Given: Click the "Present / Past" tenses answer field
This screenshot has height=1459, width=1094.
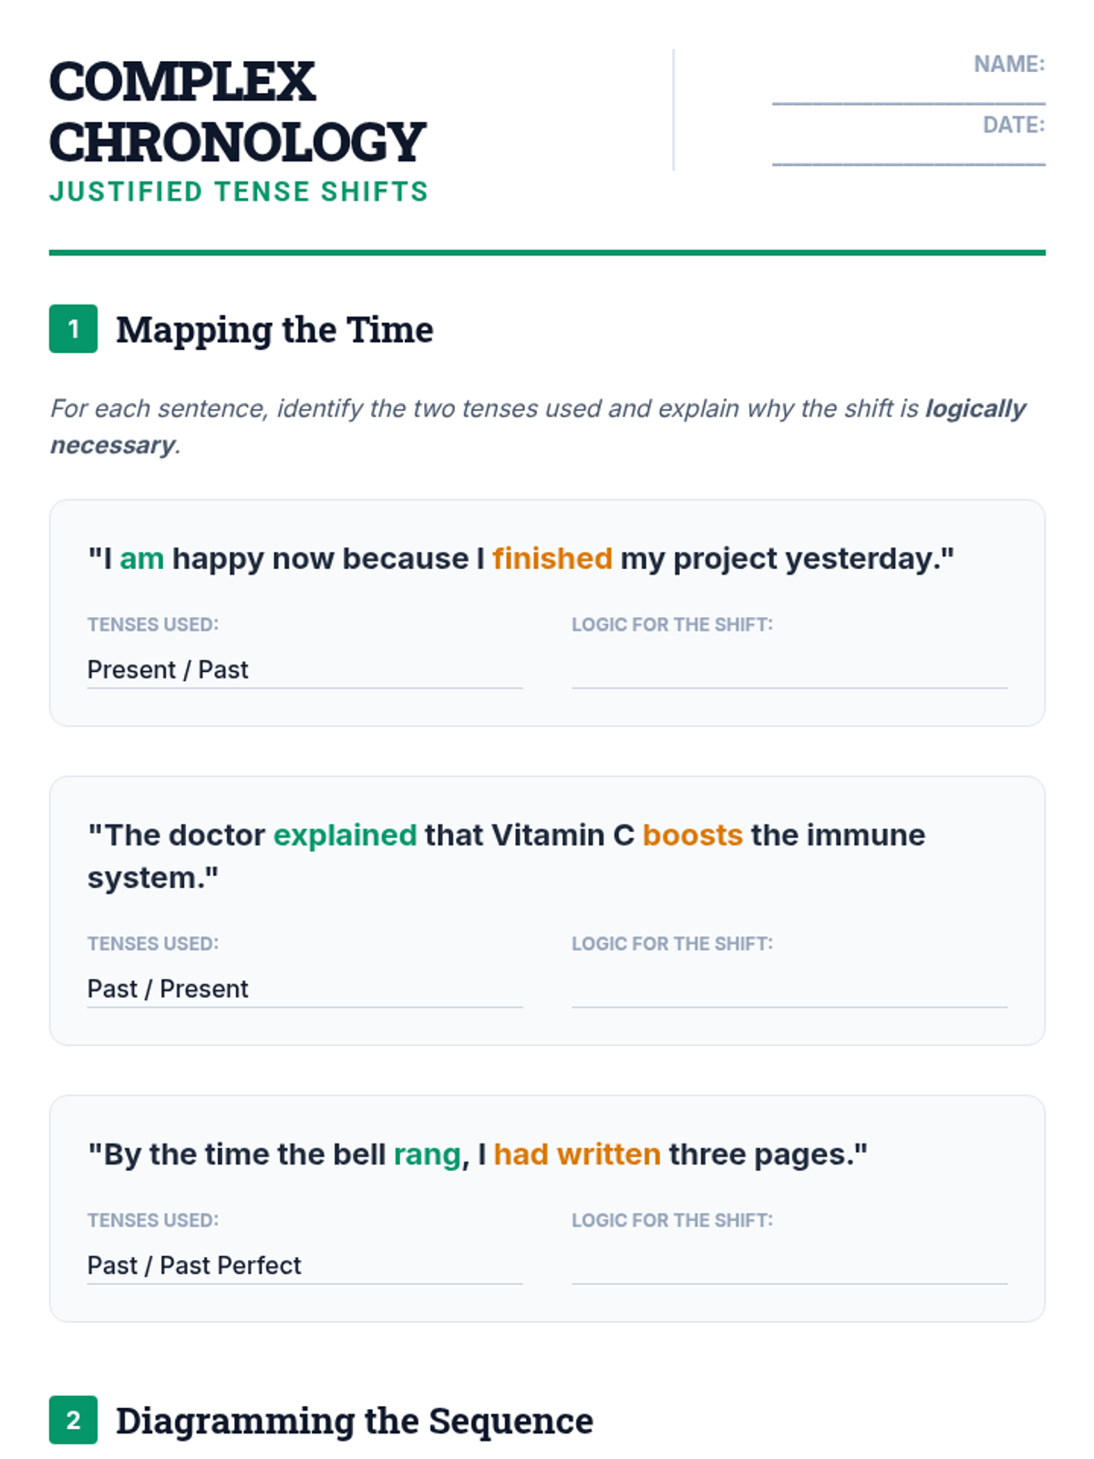Looking at the screenshot, I should pos(304,670).
